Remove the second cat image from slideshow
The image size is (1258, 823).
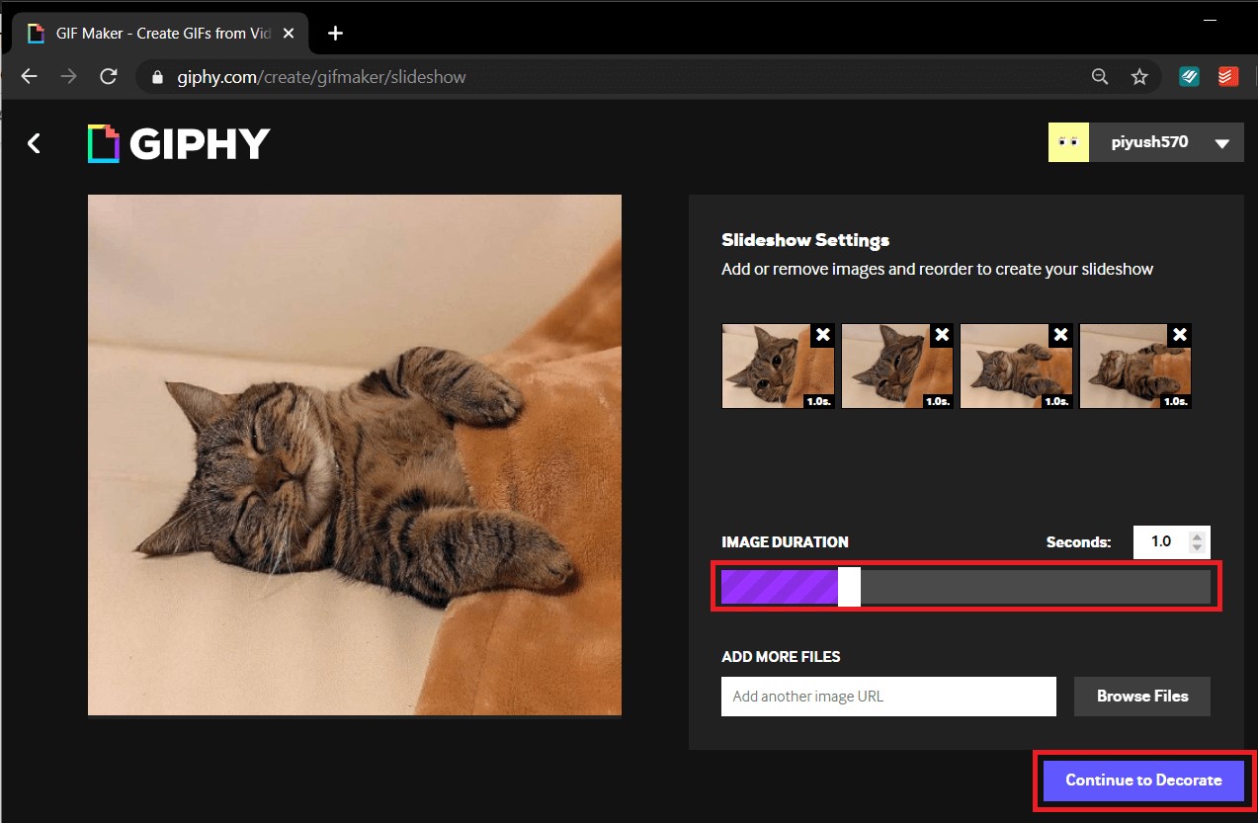[942, 335]
